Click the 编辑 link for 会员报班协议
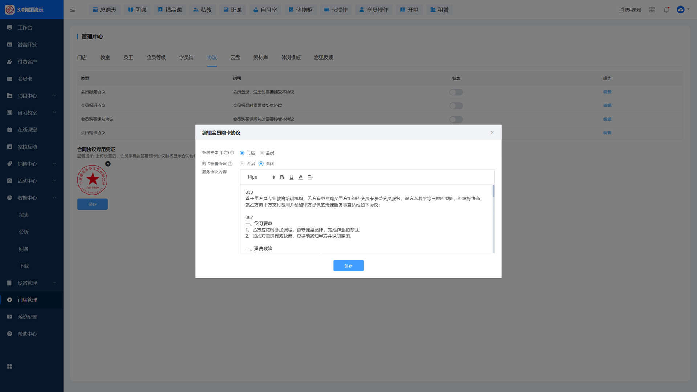 click(x=607, y=106)
